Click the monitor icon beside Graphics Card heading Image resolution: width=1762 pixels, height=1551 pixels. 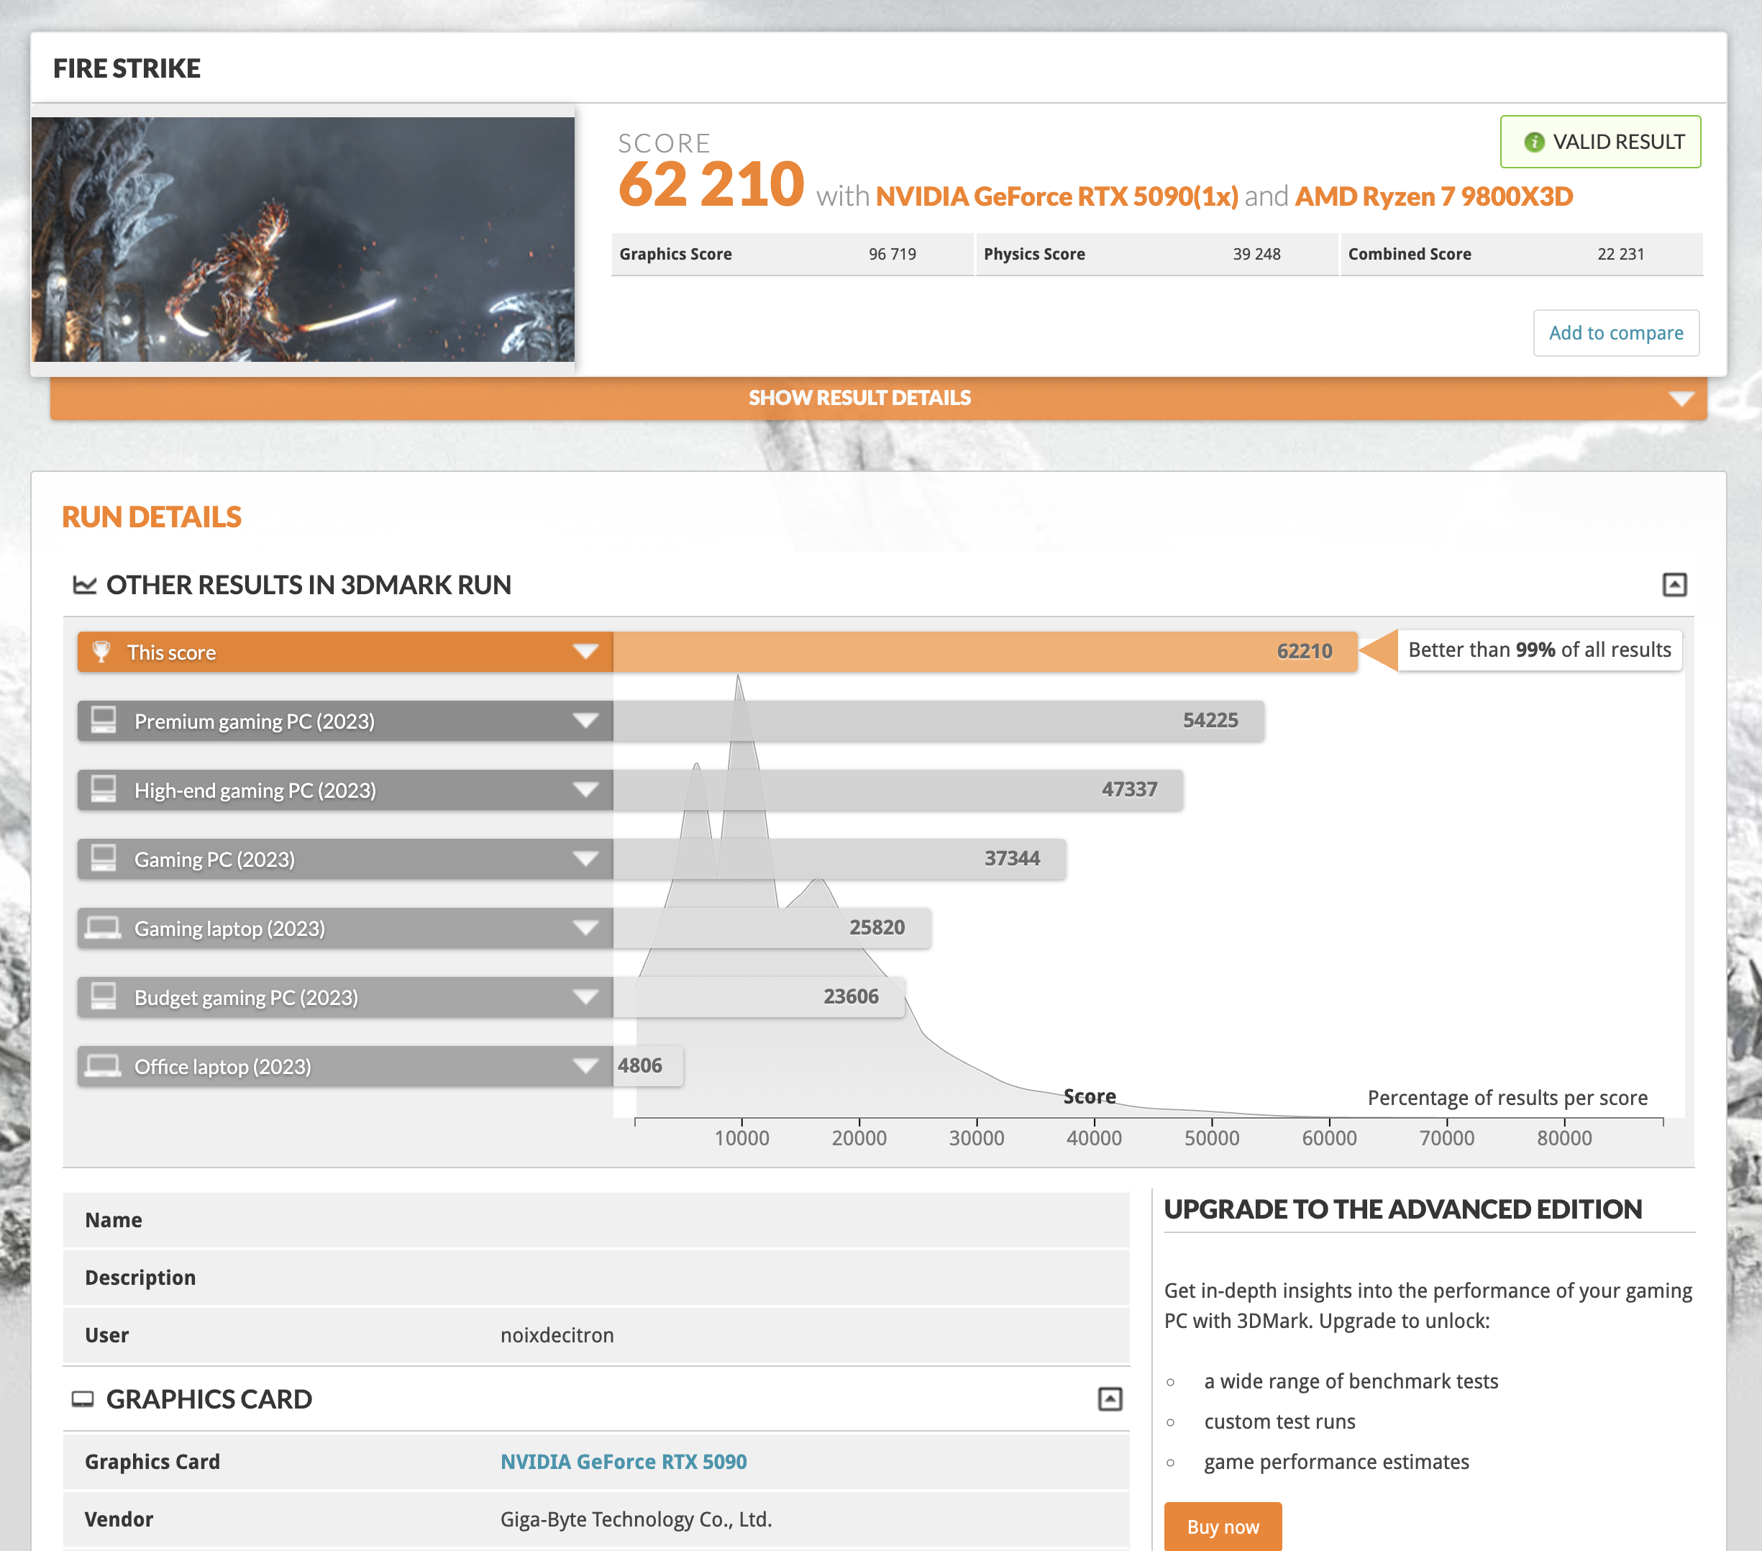pyautogui.click(x=83, y=1398)
